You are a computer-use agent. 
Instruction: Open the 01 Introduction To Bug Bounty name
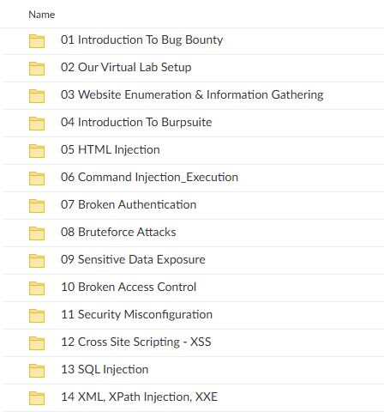click(141, 40)
